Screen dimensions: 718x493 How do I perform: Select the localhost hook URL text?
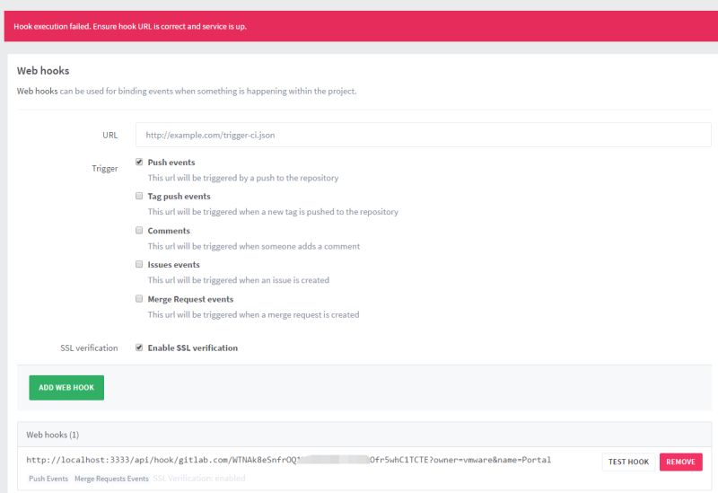tap(288, 460)
